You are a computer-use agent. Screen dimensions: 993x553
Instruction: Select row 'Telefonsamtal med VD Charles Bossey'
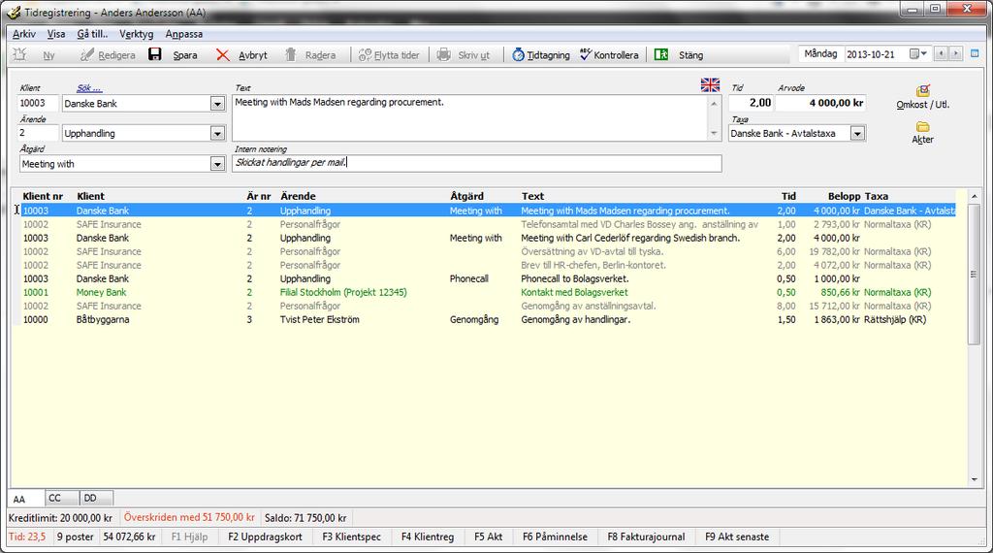point(488,224)
